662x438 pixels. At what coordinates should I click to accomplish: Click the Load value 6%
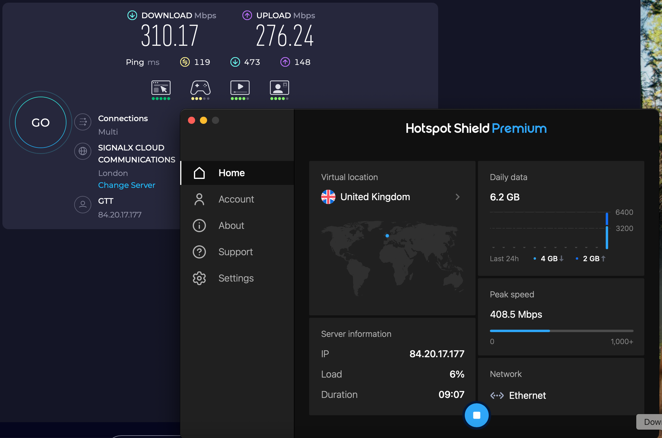pos(457,374)
